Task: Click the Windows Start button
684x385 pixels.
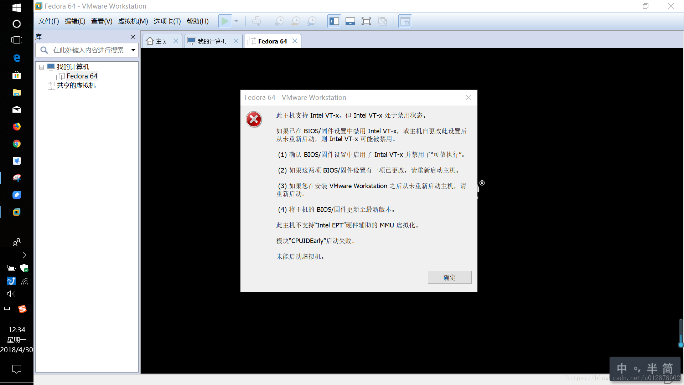Action: point(16,7)
